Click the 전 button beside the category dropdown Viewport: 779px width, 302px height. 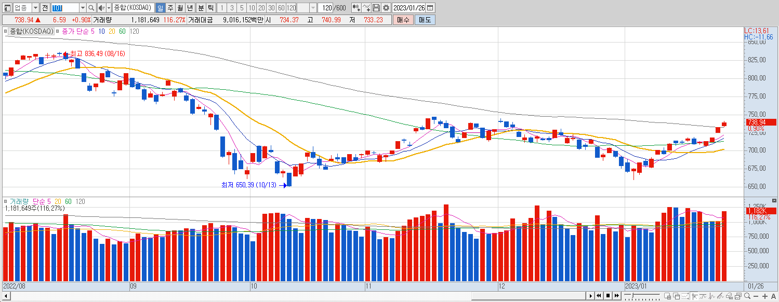45,8
